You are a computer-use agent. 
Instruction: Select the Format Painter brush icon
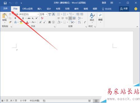(x=10, y=22)
